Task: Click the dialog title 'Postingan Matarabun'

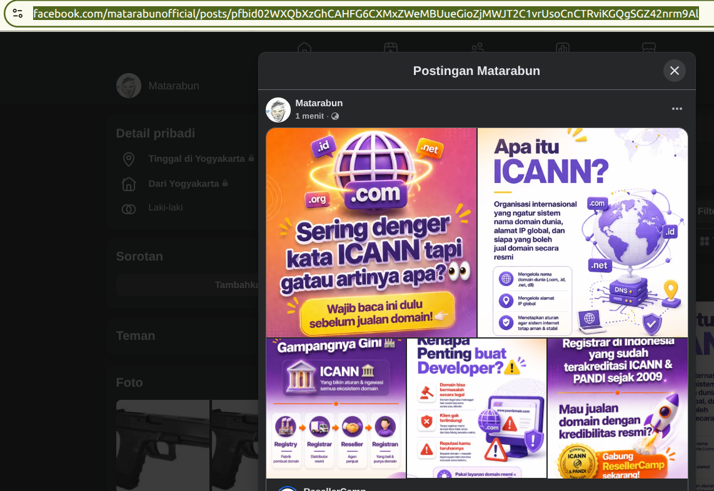Action: [476, 71]
